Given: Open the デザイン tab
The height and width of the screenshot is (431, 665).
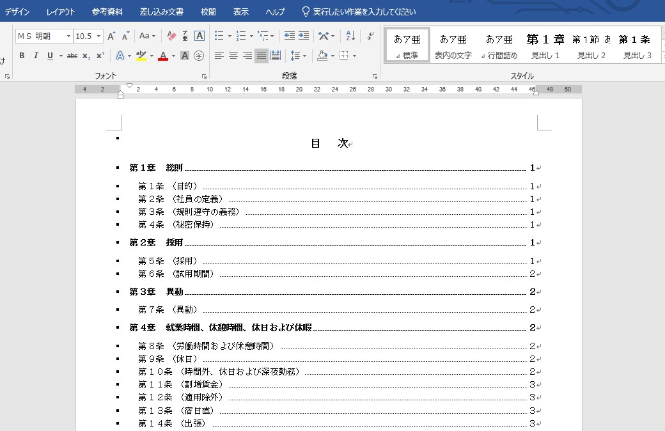Looking at the screenshot, I should 17,12.
